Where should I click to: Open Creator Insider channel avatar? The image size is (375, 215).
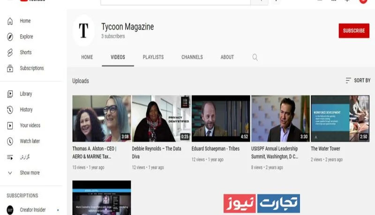pos(10,210)
